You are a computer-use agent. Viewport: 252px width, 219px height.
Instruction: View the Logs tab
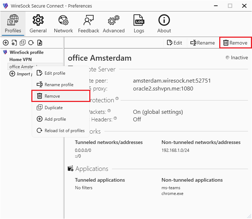pos(139,24)
